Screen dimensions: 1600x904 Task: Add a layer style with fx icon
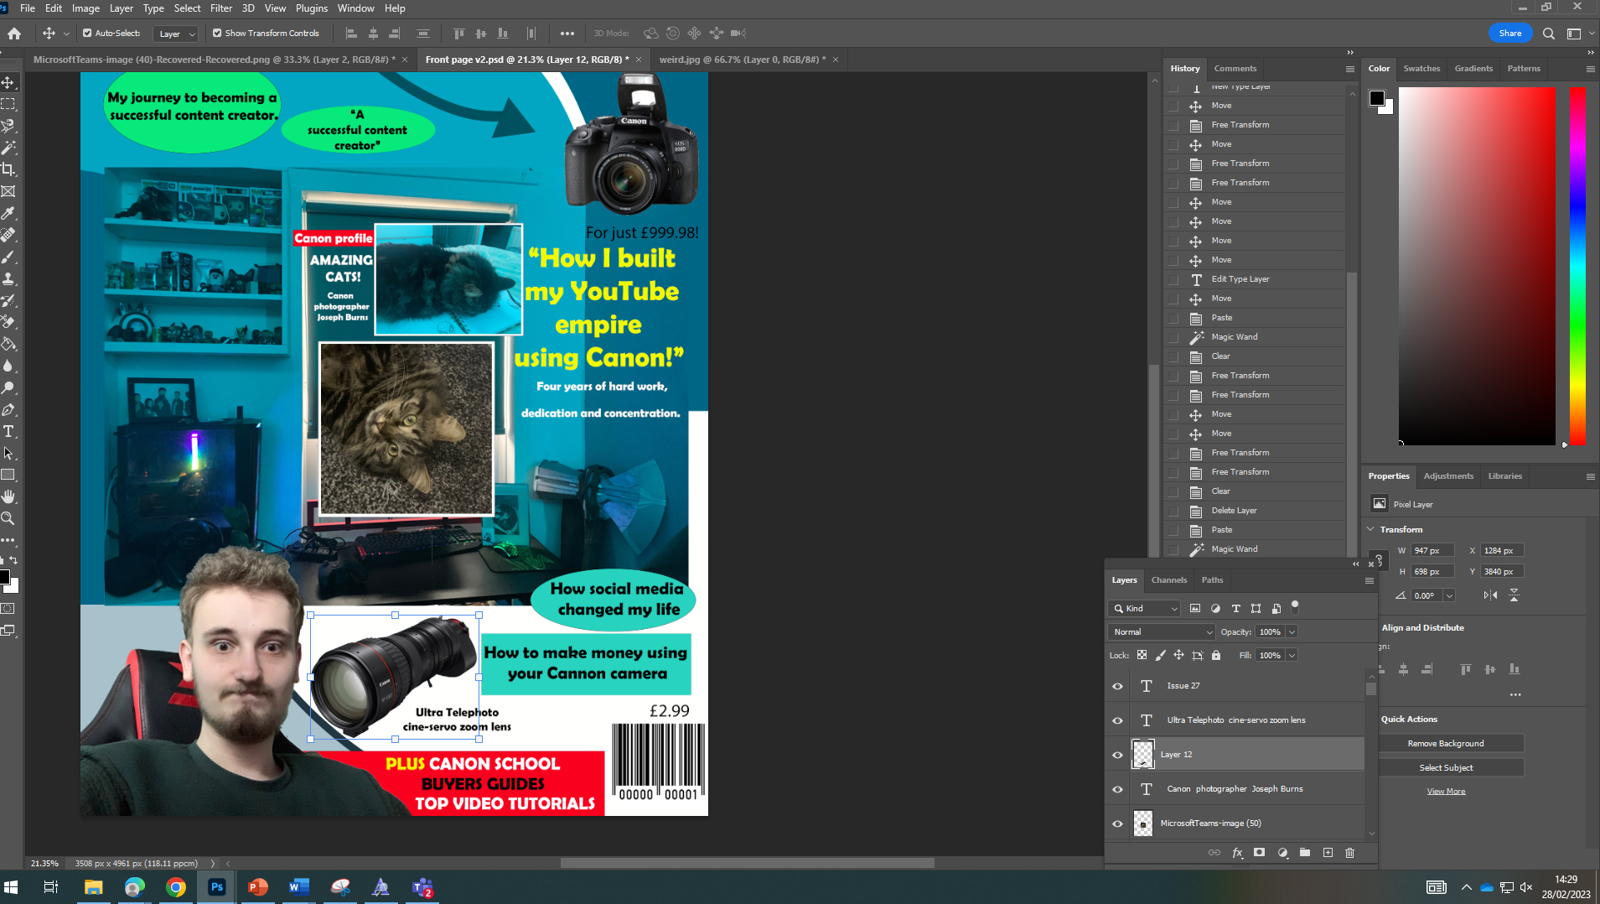click(1237, 853)
